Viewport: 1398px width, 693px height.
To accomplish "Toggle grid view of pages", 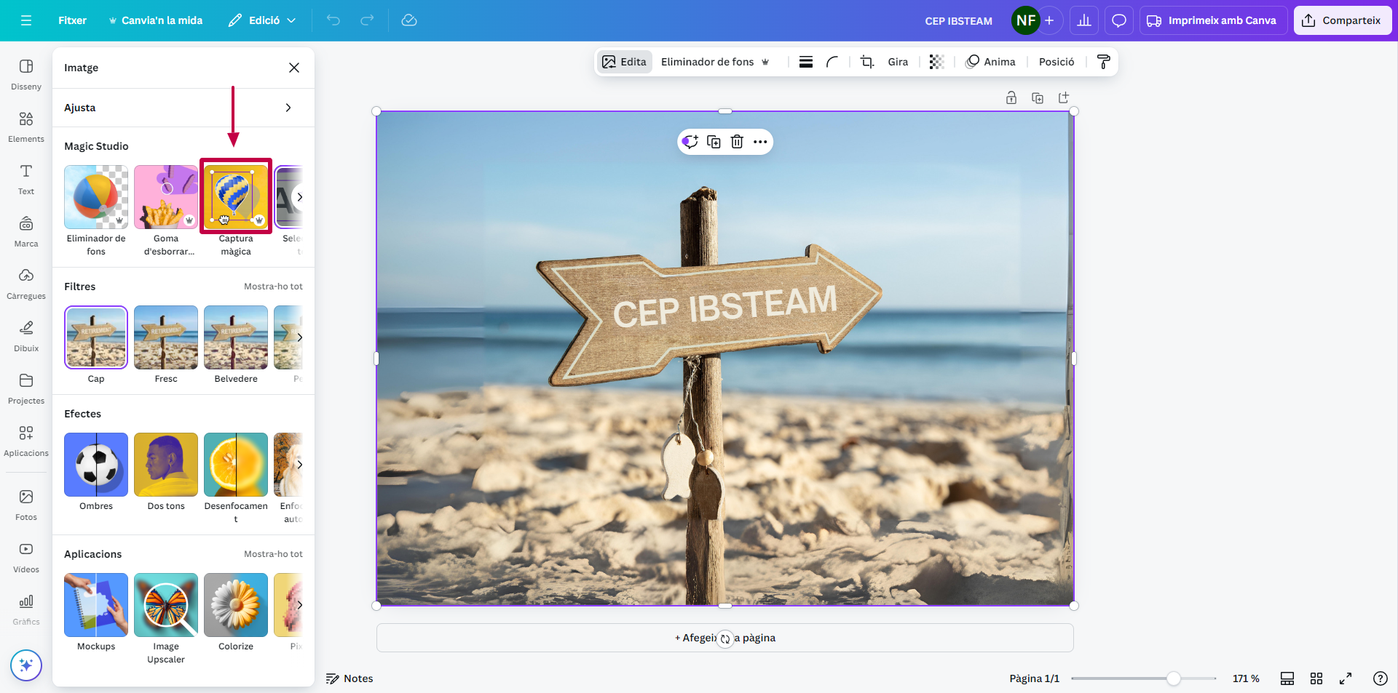I will (1316, 678).
